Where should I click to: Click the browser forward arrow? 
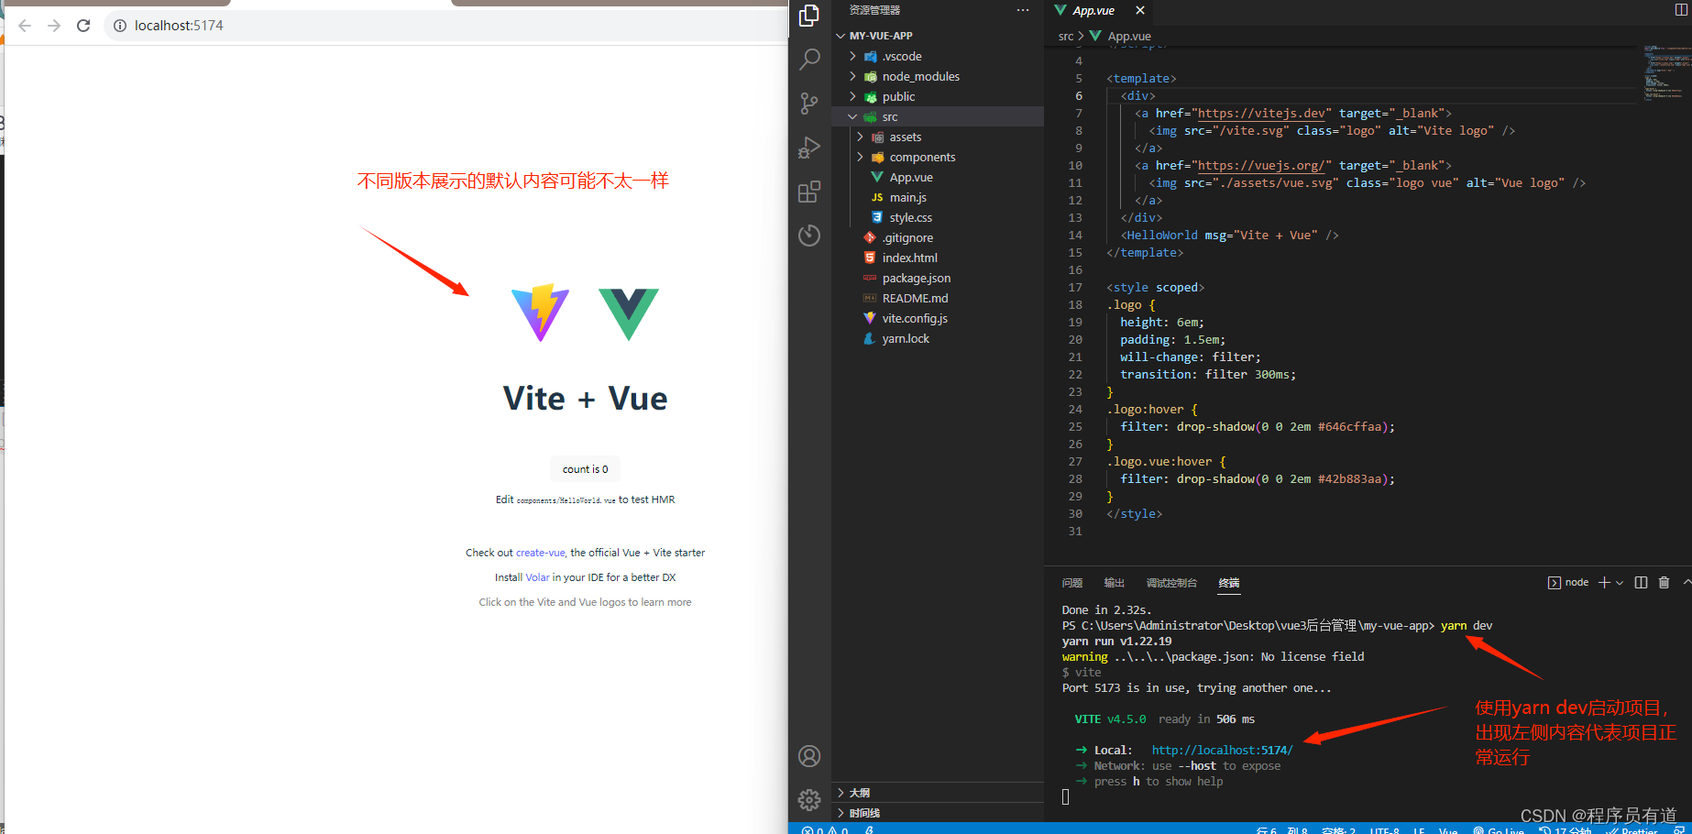[x=54, y=26]
